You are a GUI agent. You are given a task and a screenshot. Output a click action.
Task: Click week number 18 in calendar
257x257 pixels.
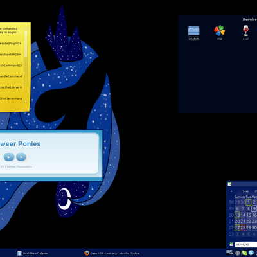[231, 202]
